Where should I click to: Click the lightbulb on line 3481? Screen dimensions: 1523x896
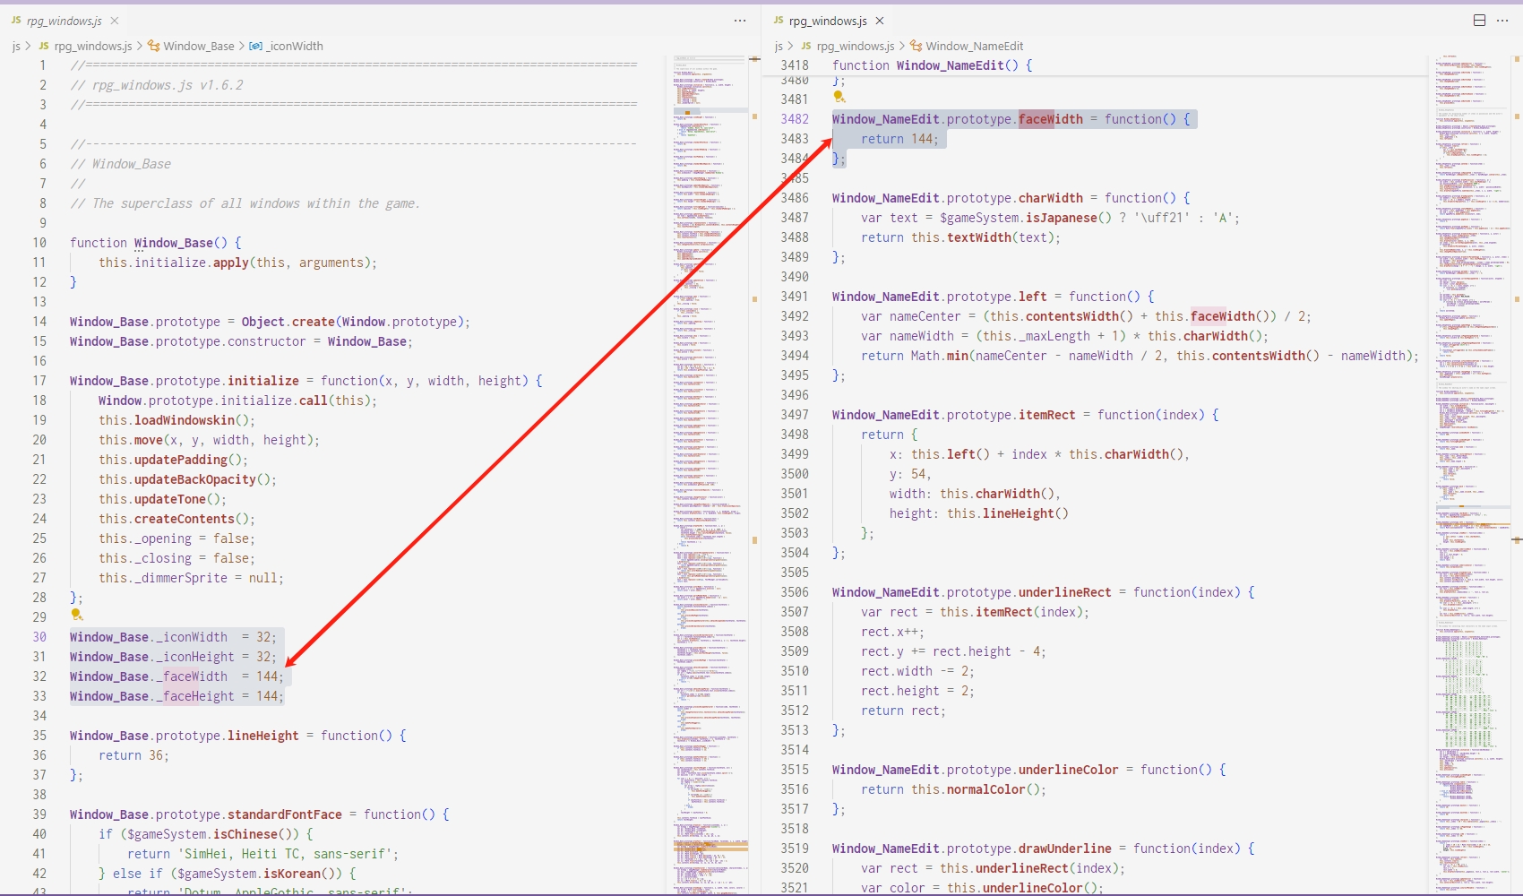[839, 97]
